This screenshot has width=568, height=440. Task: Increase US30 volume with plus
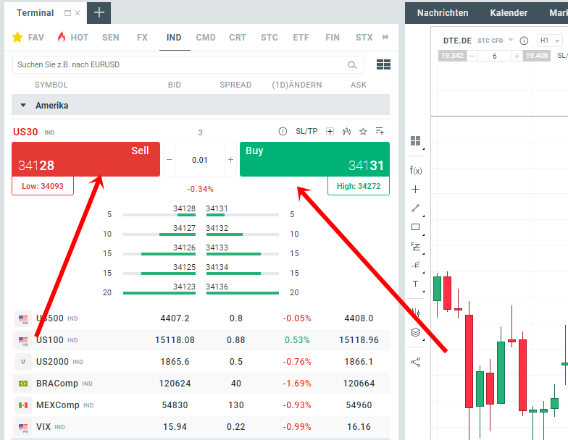pyautogui.click(x=230, y=159)
